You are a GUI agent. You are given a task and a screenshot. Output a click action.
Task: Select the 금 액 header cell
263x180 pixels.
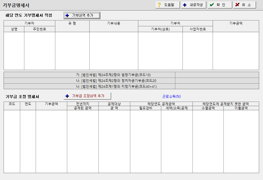pos(114,108)
